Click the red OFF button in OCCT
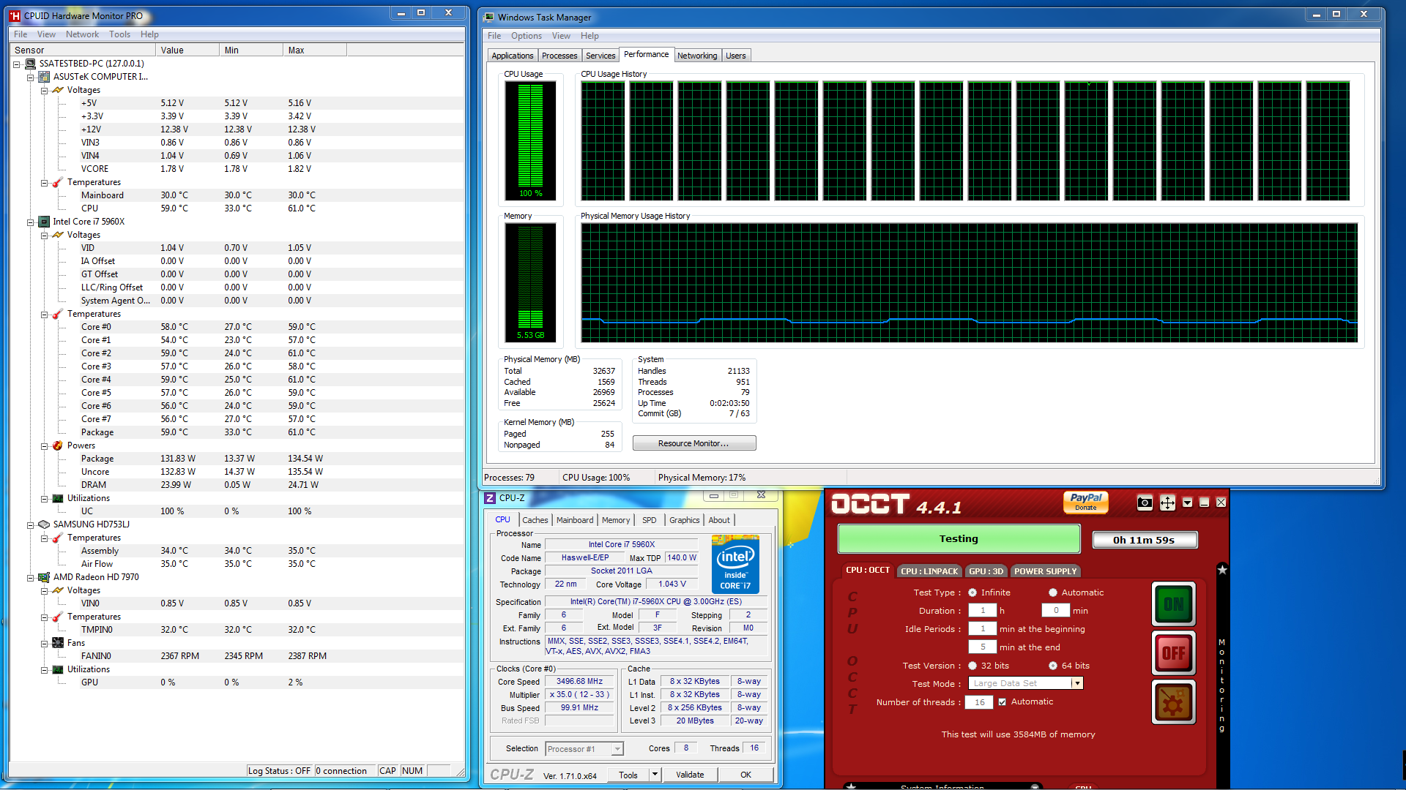This screenshot has width=1406, height=790. 1174,652
